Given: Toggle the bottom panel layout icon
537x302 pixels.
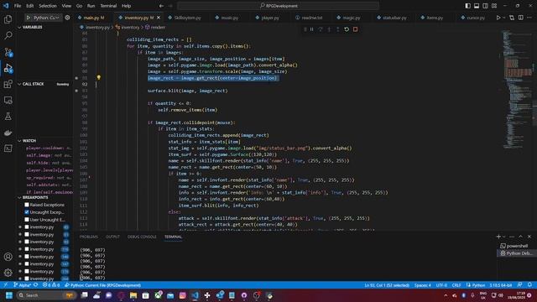Looking at the screenshot, I should [477, 6].
